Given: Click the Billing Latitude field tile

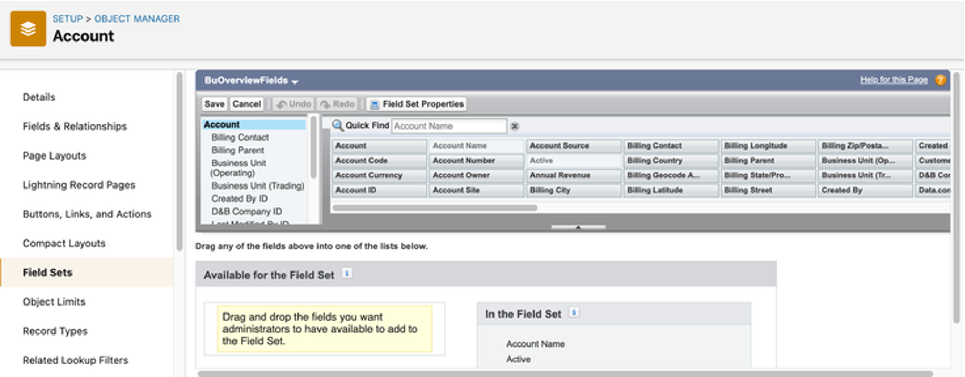Looking at the screenshot, I should click(x=671, y=190).
